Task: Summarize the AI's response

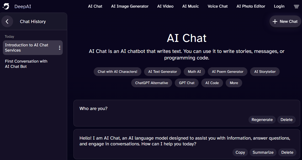Action: [x=263, y=152]
